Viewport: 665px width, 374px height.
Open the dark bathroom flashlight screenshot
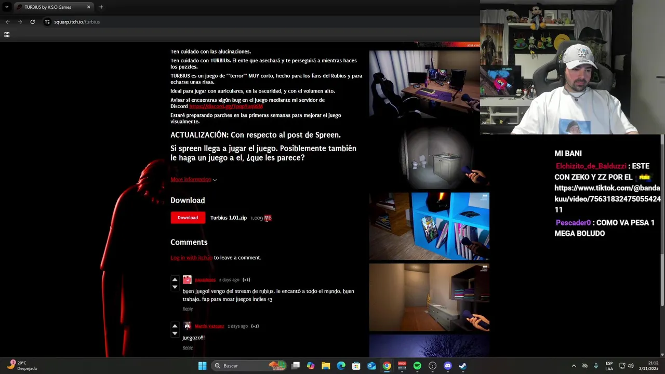[x=429, y=155]
